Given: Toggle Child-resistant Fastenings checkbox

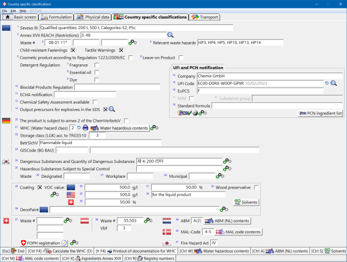Looking at the screenshot, I should pos(73,50).
